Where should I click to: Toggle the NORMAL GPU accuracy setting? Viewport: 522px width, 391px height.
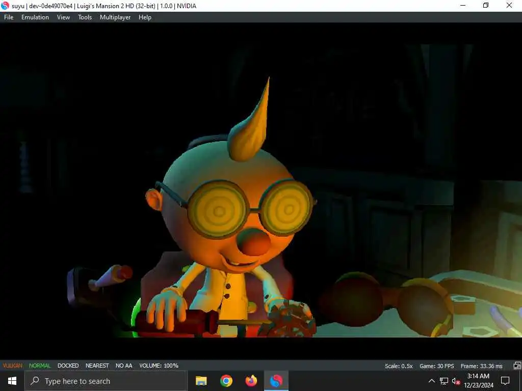click(x=40, y=366)
